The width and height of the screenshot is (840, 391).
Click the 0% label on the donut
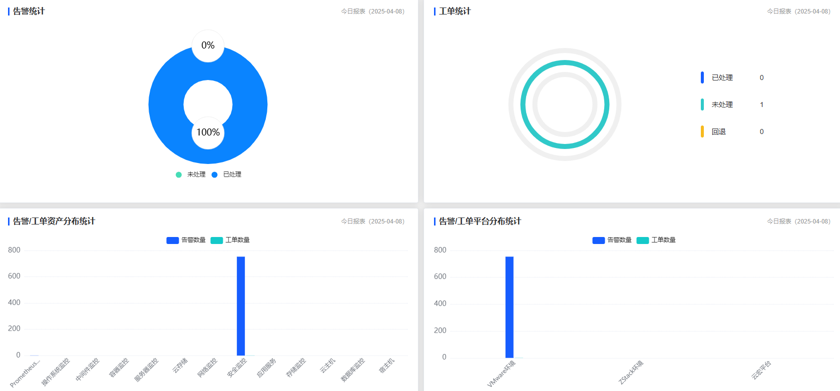208,45
